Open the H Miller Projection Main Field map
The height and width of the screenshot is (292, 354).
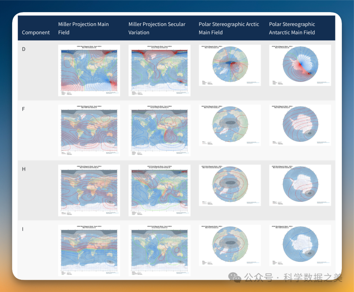[89, 190]
